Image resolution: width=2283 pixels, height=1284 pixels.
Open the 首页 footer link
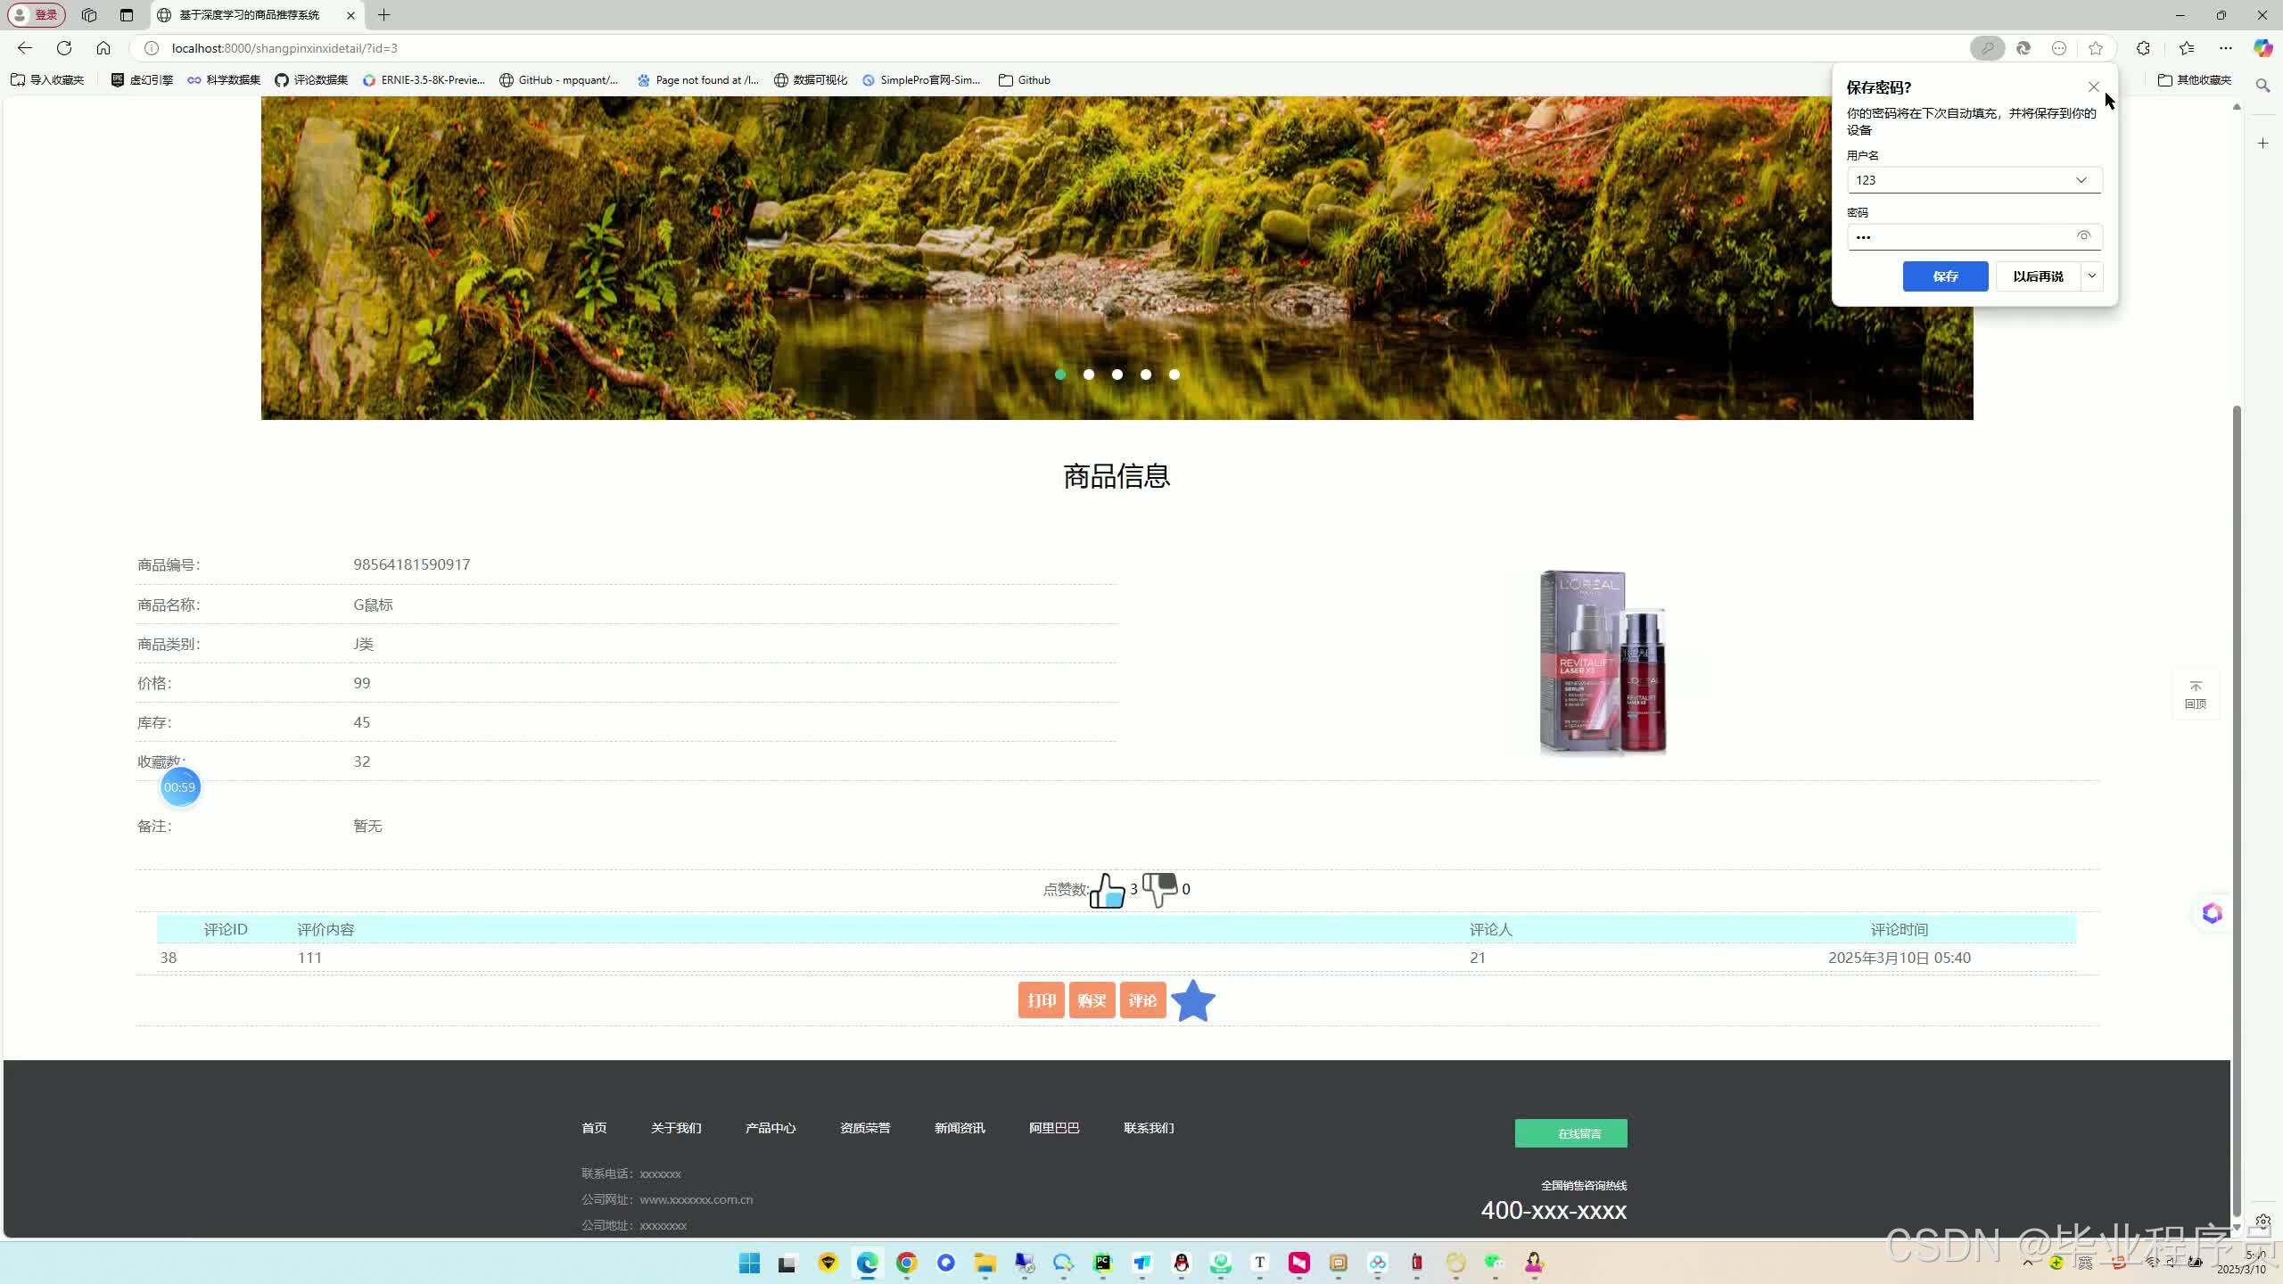(594, 1128)
